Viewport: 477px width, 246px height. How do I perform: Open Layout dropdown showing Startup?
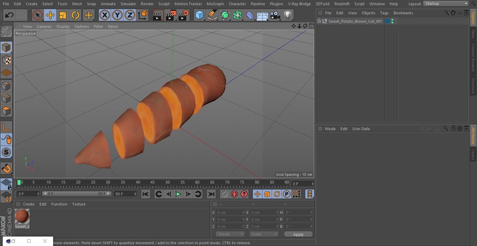446,3
